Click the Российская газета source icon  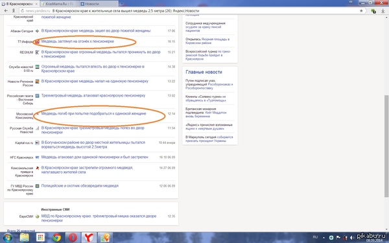pos(37,96)
